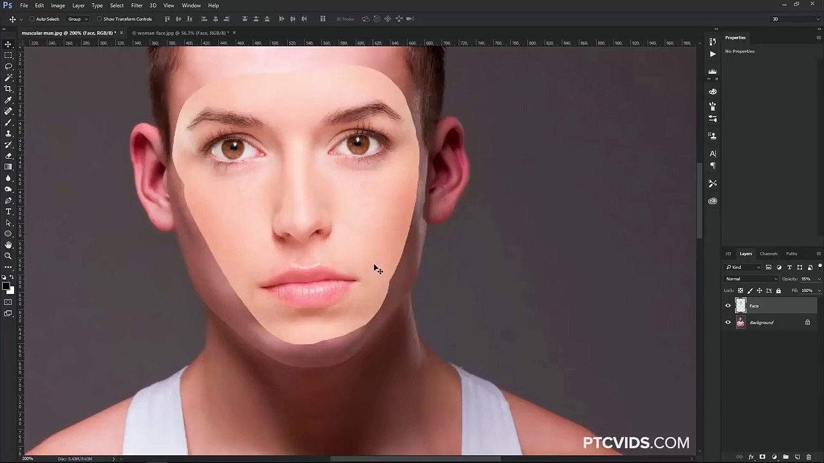The height and width of the screenshot is (463, 824).
Task: Select the Gradient tool
Action: tap(8, 167)
